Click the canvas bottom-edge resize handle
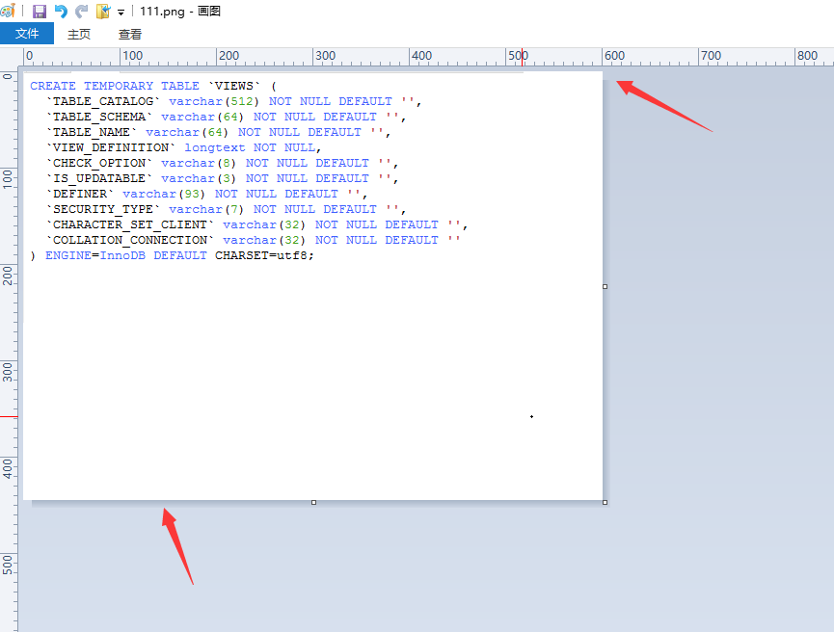This screenshot has height=632, width=834. point(313,502)
